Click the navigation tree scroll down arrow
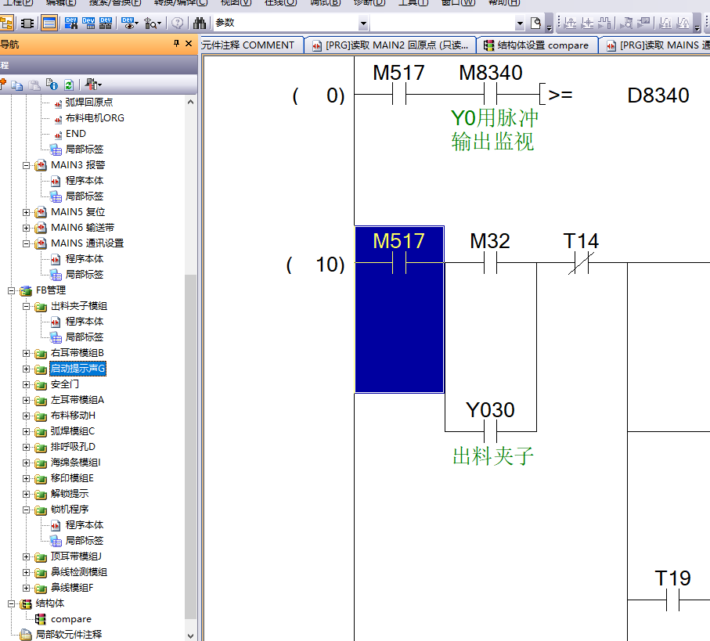The height and width of the screenshot is (641, 710). 189,634
